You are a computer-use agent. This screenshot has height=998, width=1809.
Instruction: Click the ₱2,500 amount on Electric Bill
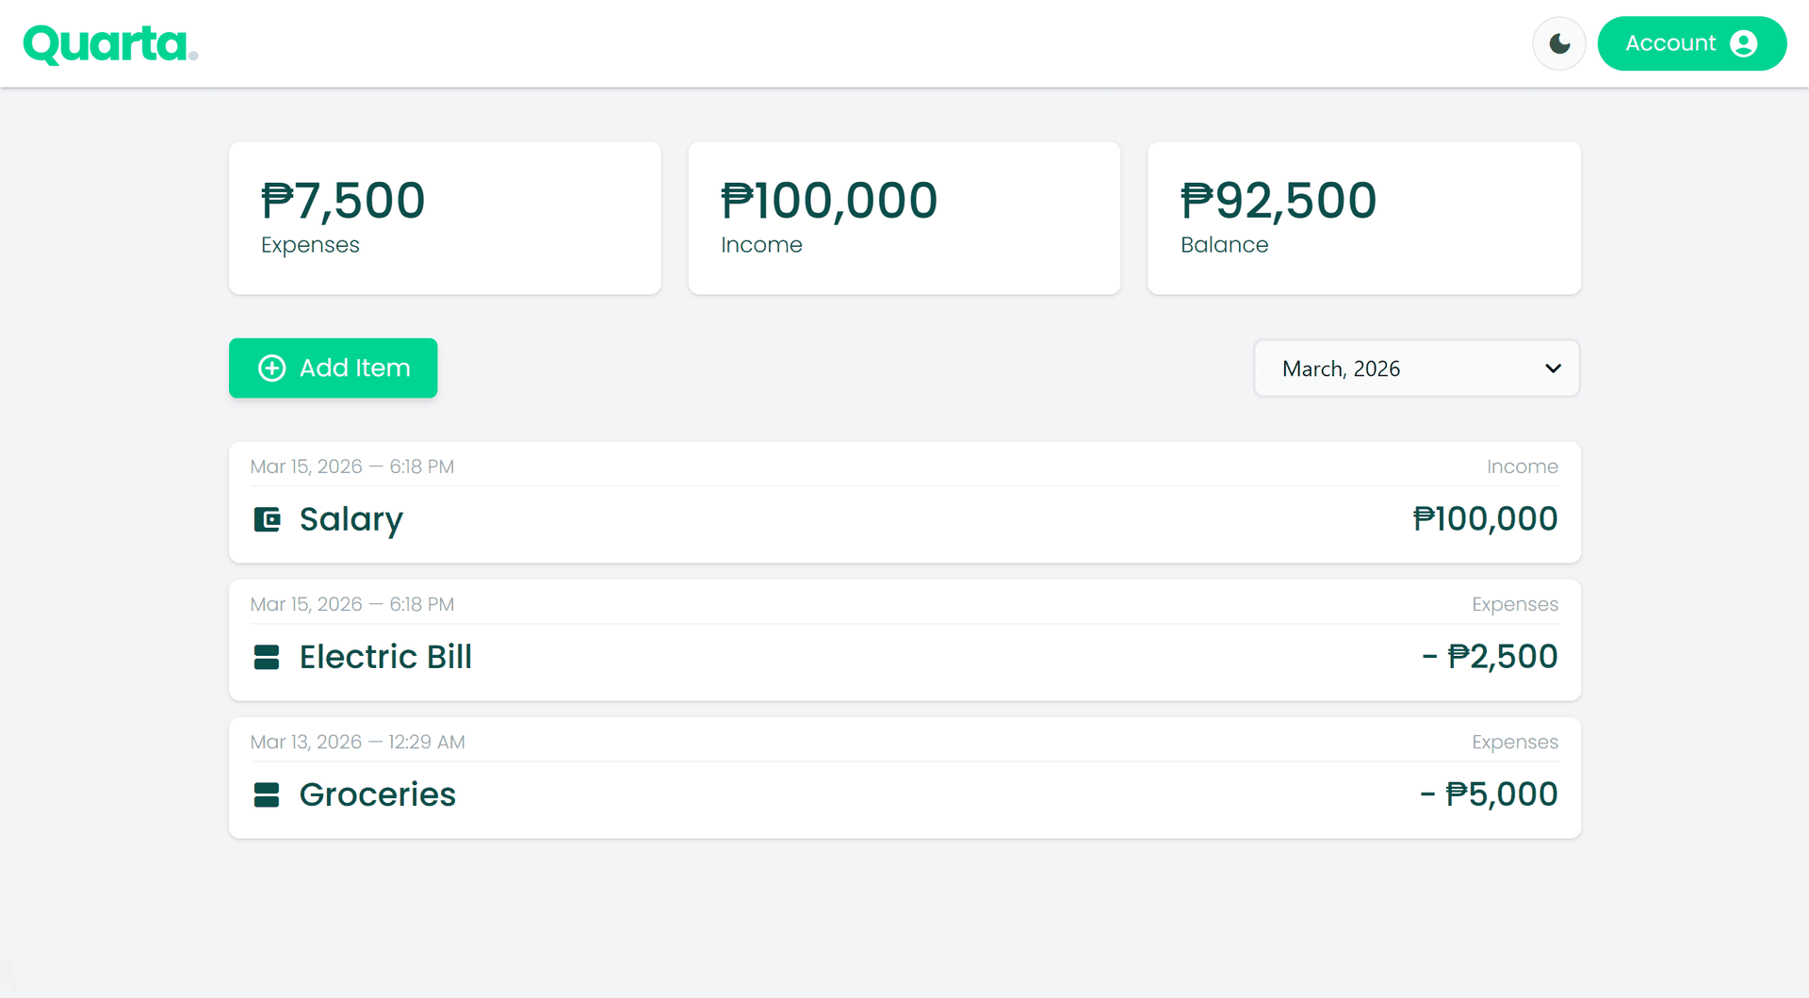[x=1502, y=657]
